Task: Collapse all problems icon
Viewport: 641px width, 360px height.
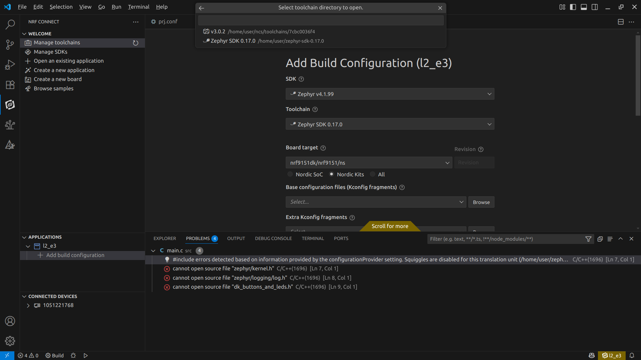Action: [600, 239]
